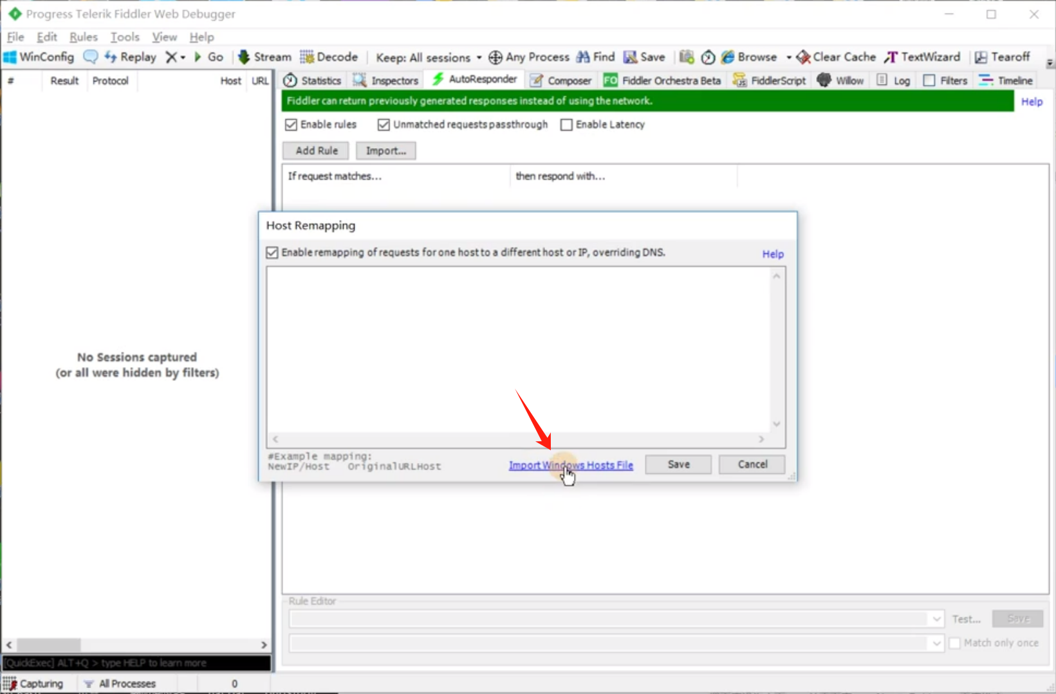
Task: Expand the second Rule Editor combo box
Action: (936, 643)
